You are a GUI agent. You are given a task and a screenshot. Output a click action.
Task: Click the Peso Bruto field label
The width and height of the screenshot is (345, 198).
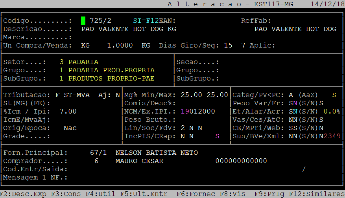[x=150, y=120]
